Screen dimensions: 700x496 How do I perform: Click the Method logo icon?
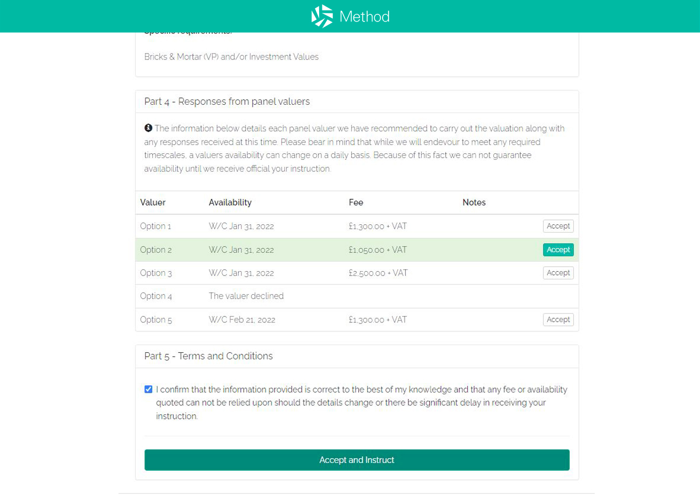322,17
